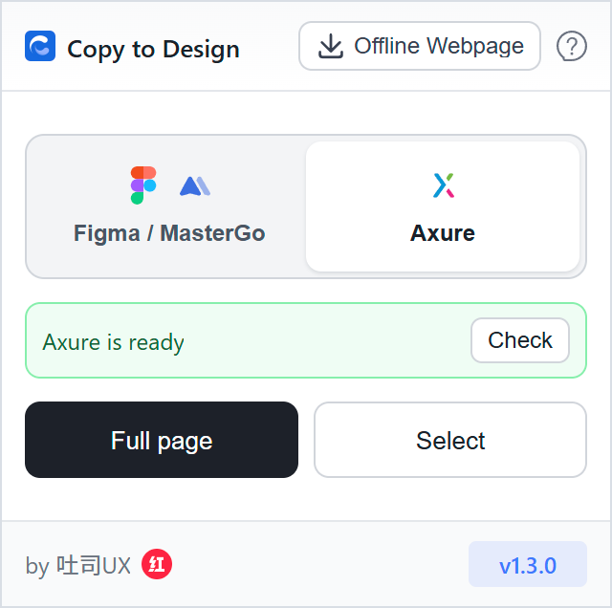Click the Check button
Image resolution: width=612 pixels, height=608 pixels.
[x=520, y=340]
